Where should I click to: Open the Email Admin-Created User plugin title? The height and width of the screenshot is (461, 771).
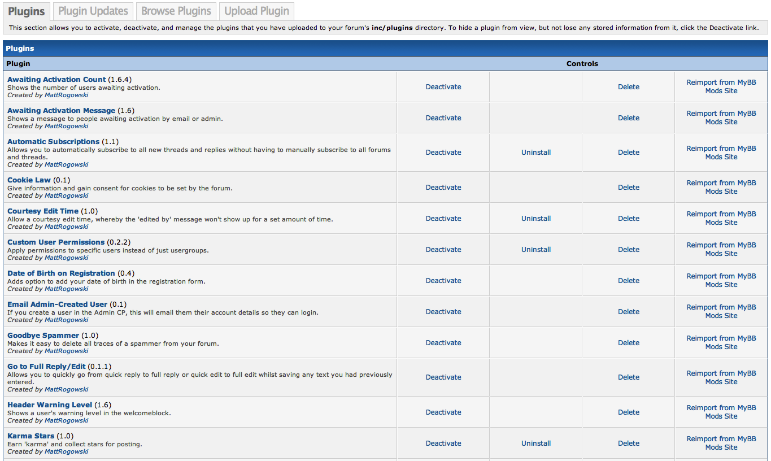(57, 305)
